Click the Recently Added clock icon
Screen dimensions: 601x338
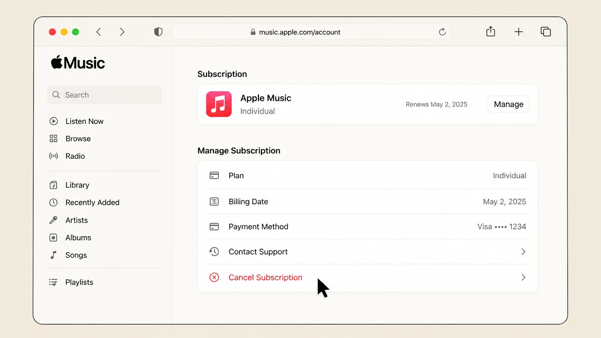point(54,203)
